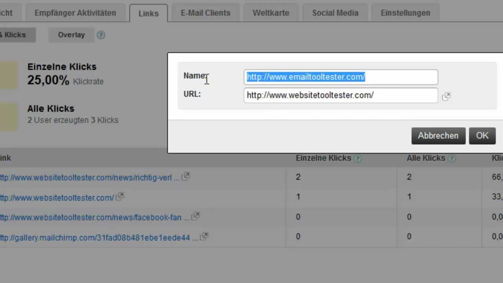Click help icon beside Alle Klicks column header

pos(452,158)
